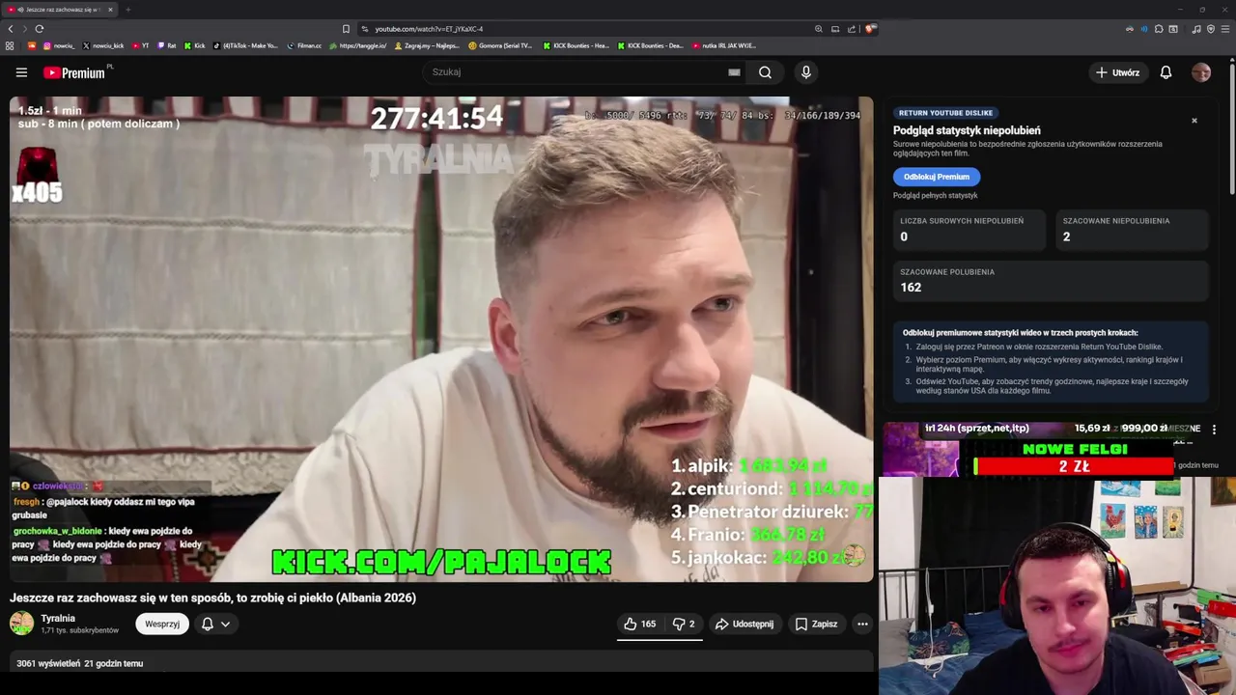Open TikTok Make Your Day bookmark
Screen dimensions: 1236x695
pos(245,45)
